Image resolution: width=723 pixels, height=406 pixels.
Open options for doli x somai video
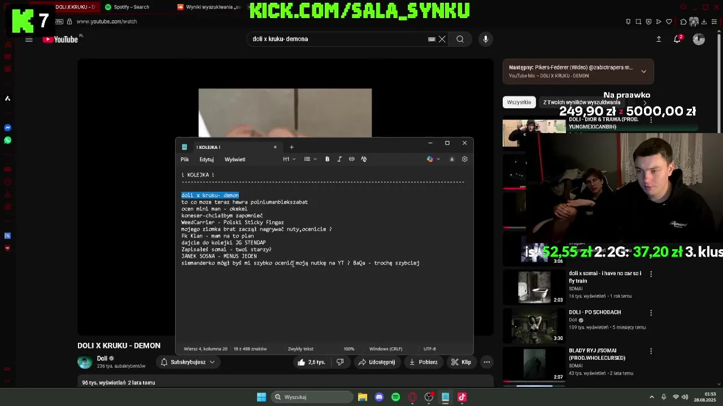point(651,273)
